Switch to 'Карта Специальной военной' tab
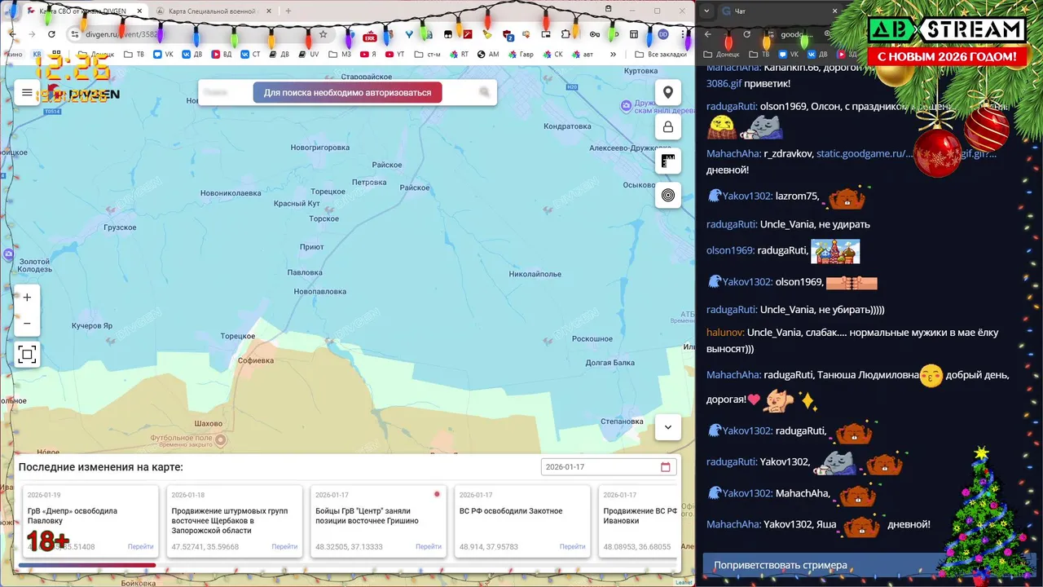Viewport: 1043px width, 587px height. tap(212, 11)
